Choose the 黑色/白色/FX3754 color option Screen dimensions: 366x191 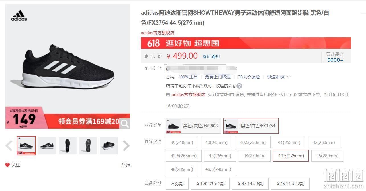click(251, 126)
